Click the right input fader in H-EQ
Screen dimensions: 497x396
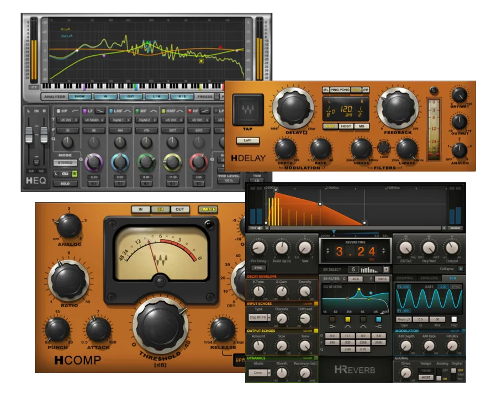click(x=44, y=135)
